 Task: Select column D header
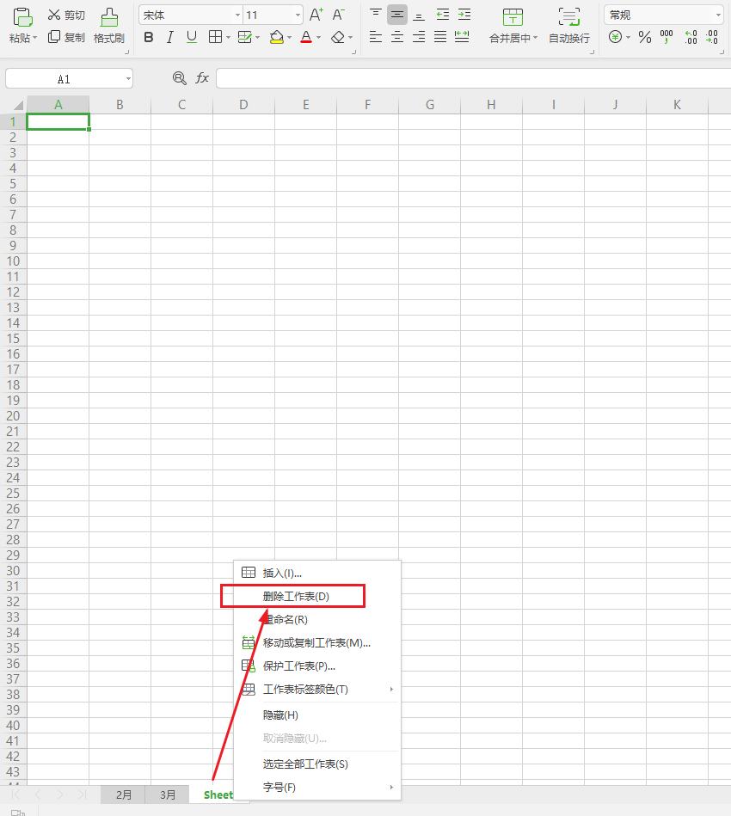tap(243, 105)
